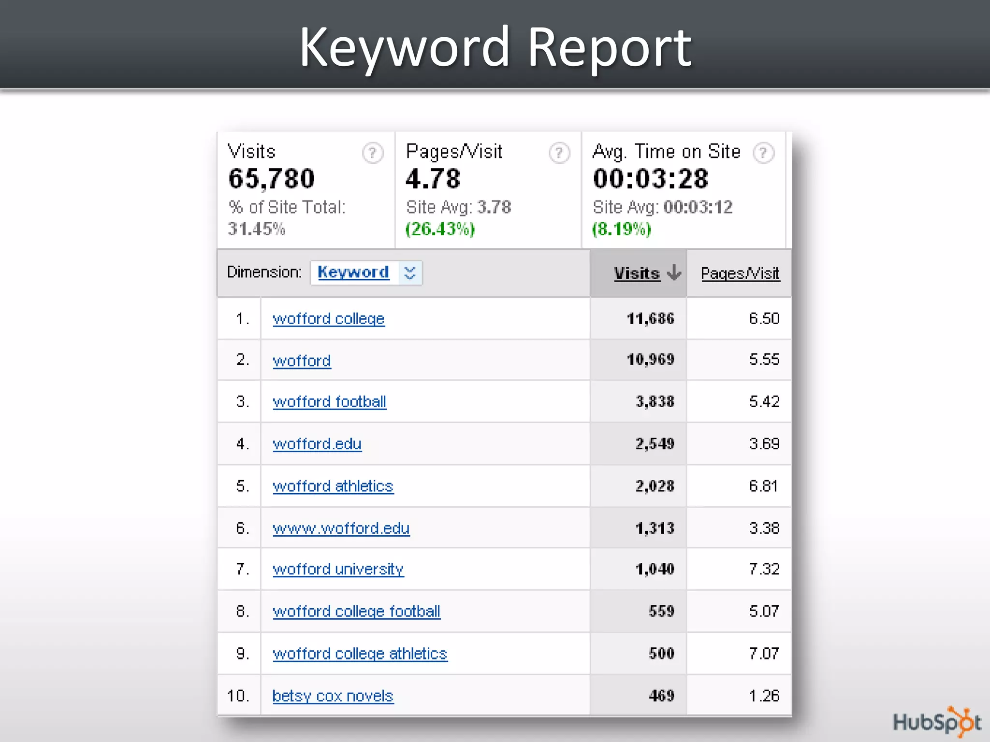Click the green (8.19%) comparison value
990x742 pixels.
click(x=622, y=229)
